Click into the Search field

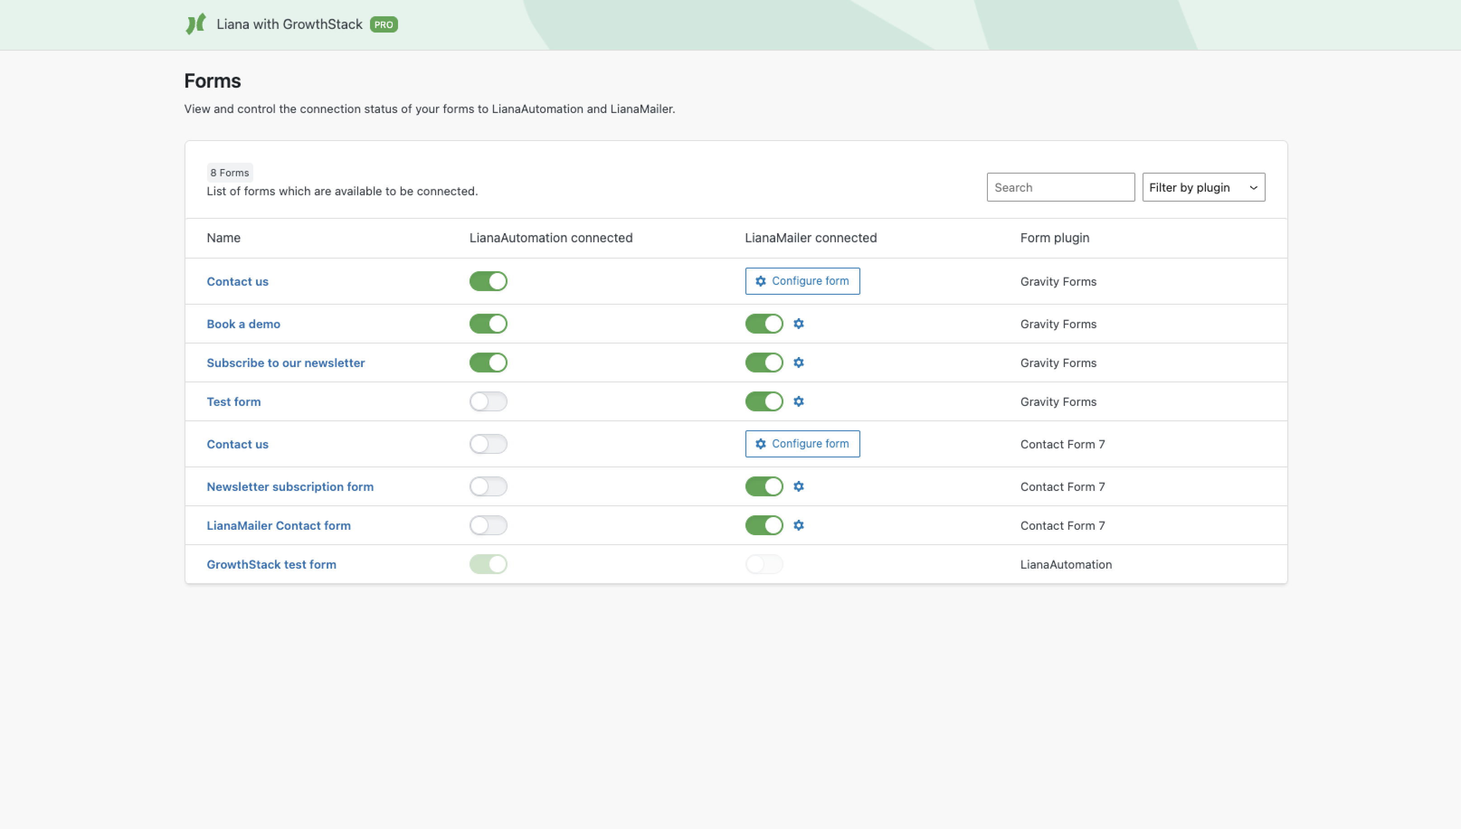[x=1061, y=187]
